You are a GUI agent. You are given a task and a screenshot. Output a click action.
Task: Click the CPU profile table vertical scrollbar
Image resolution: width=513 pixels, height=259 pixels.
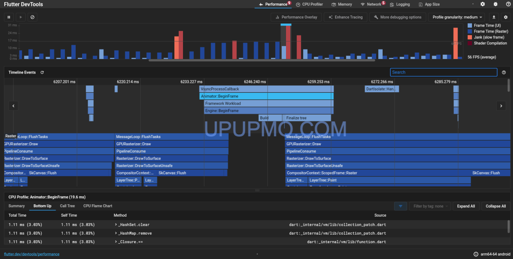click(509, 226)
